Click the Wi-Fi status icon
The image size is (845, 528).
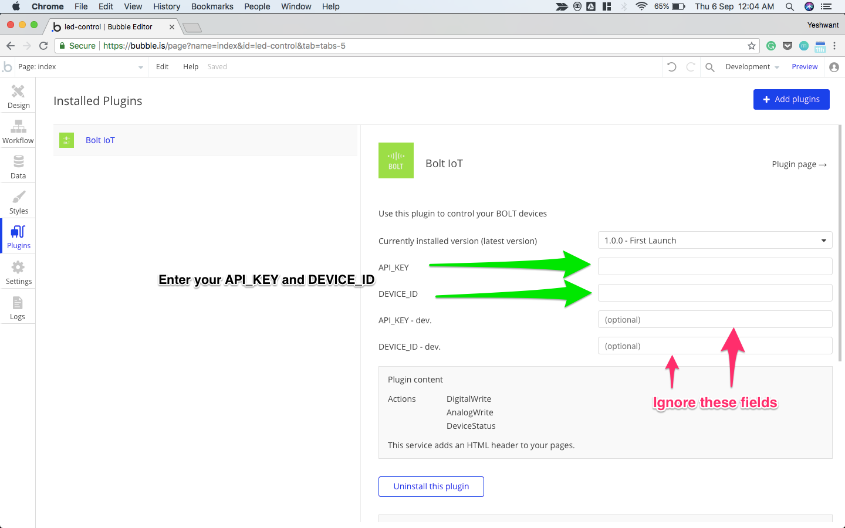click(x=641, y=6)
